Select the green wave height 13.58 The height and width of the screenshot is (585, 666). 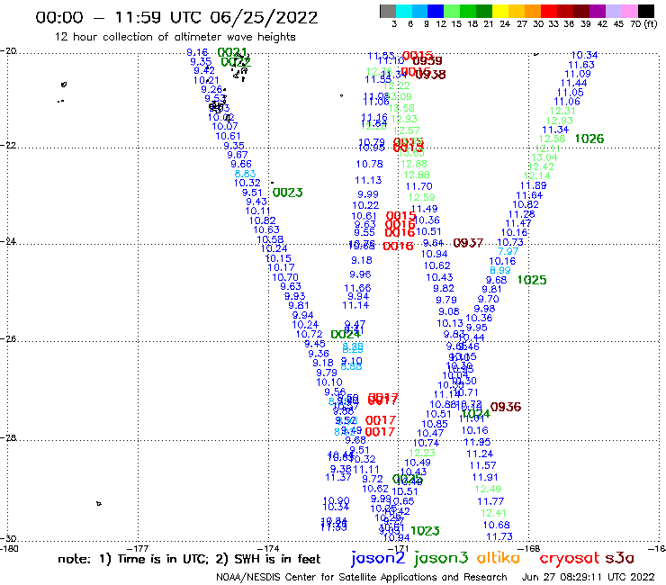[401, 108]
